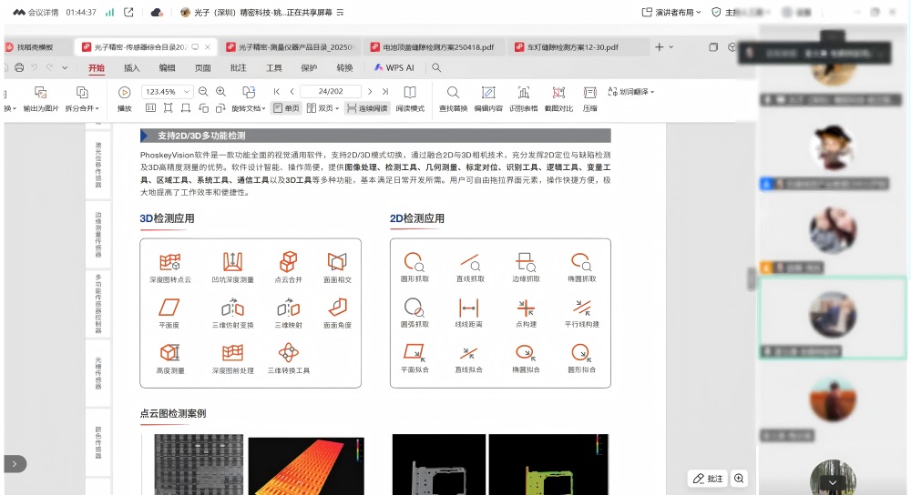911x495 pixels.
Task: Go to next page arrow
Action: pyautogui.click(x=370, y=91)
